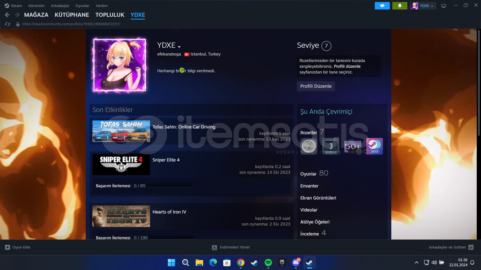Click the Big Picture monitor icon

tap(444, 6)
